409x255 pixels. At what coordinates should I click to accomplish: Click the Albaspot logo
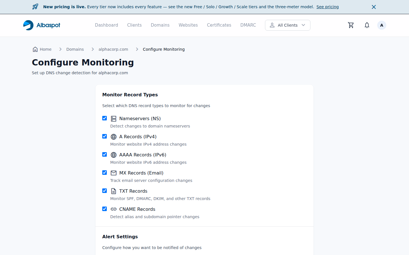pos(42,25)
